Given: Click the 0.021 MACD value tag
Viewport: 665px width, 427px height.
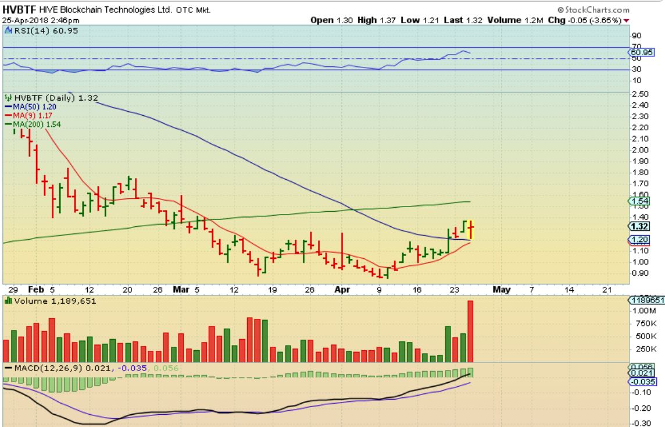Looking at the screenshot, I should (642, 373).
